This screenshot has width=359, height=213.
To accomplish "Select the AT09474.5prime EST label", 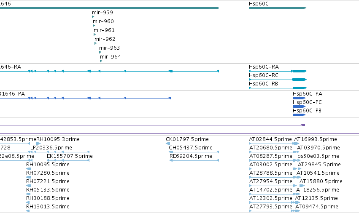I will pyautogui.click(x=317, y=207).
